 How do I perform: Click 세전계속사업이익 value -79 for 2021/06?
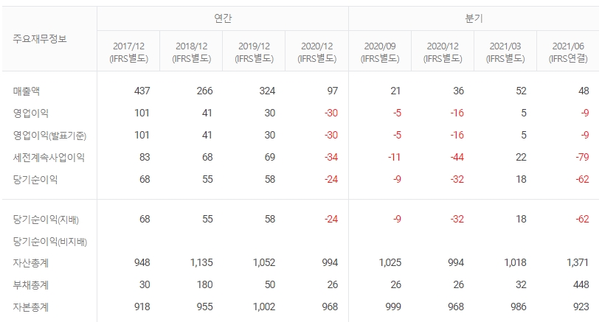coord(582,157)
